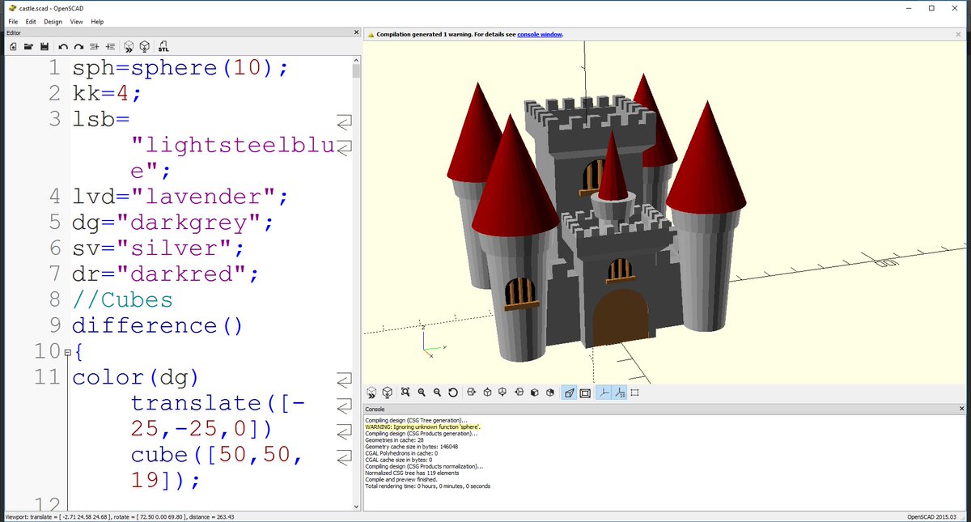Image resolution: width=971 pixels, height=522 pixels.
Task: Click the 'dg="darkgrey";' code line
Action: (172, 223)
